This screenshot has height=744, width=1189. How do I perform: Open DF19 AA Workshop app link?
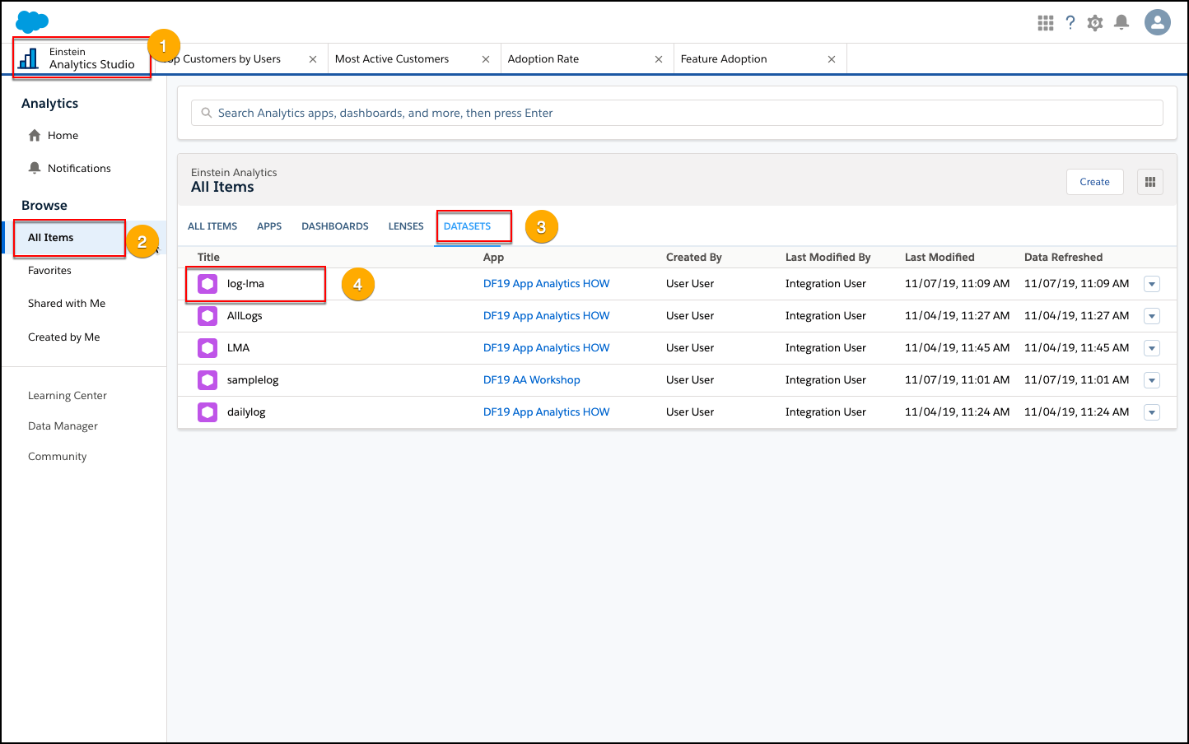pyautogui.click(x=532, y=380)
